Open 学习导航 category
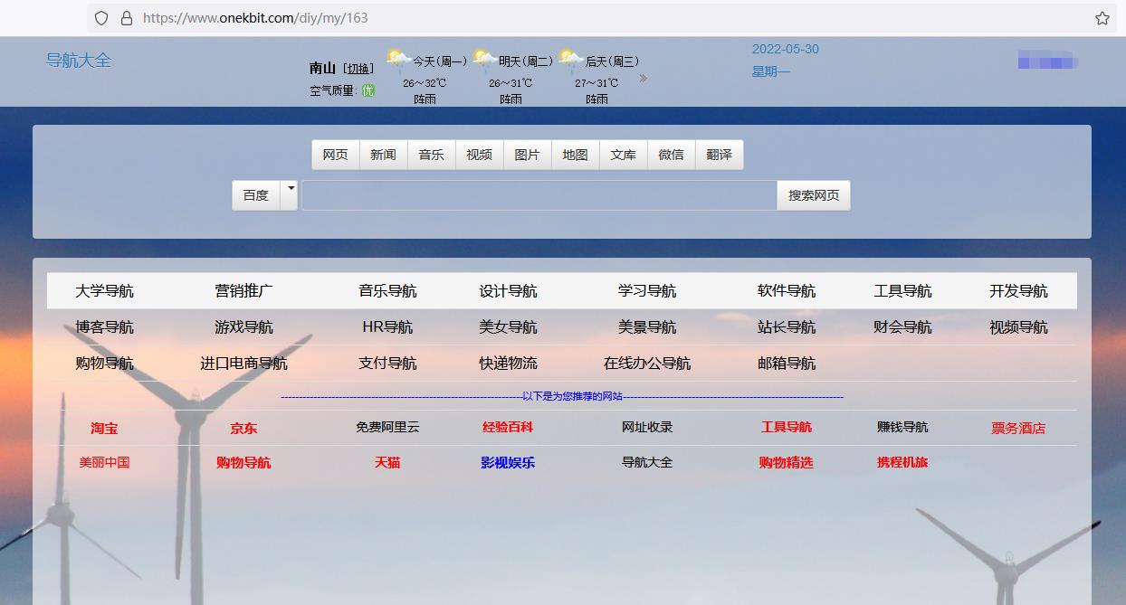The image size is (1126, 605). [x=647, y=291]
